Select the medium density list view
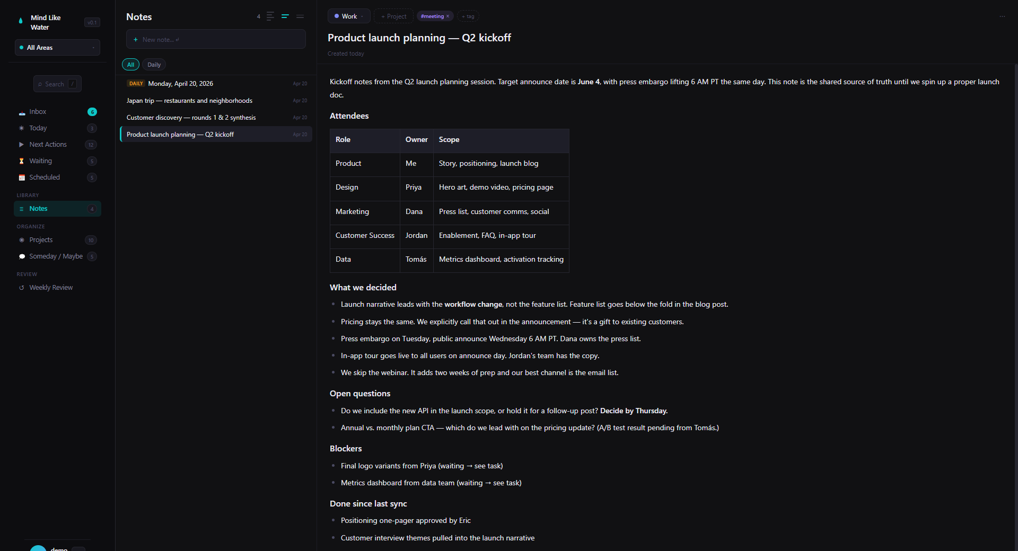The width and height of the screenshot is (1018, 551). [x=285, y=16]
